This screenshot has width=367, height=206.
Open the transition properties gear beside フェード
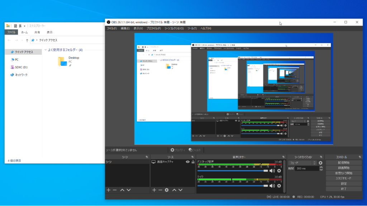tap(321, 163)
